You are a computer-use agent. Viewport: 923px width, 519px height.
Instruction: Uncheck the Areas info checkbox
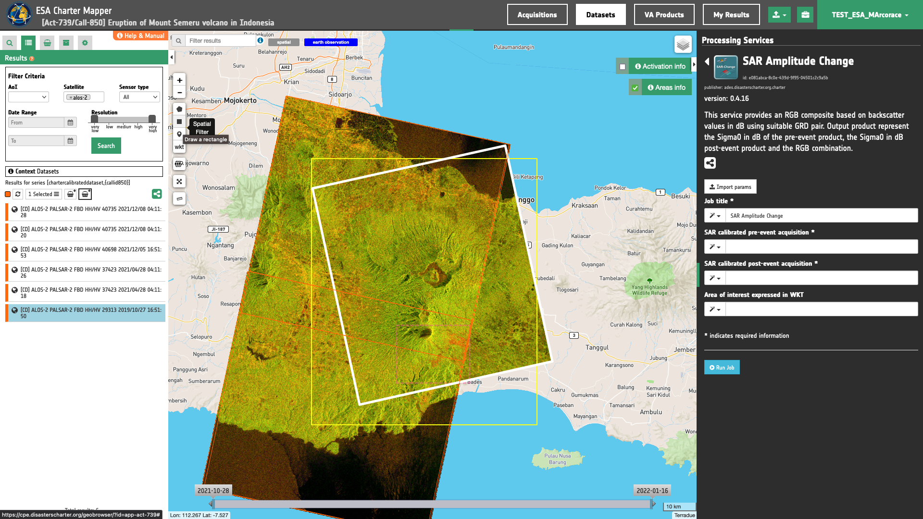click(x=635, y=88)
